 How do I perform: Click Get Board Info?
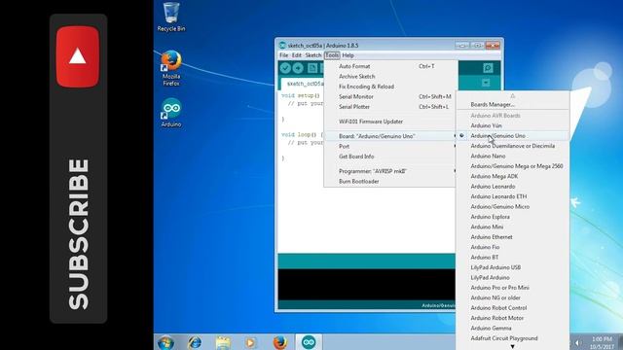[390, 157]
